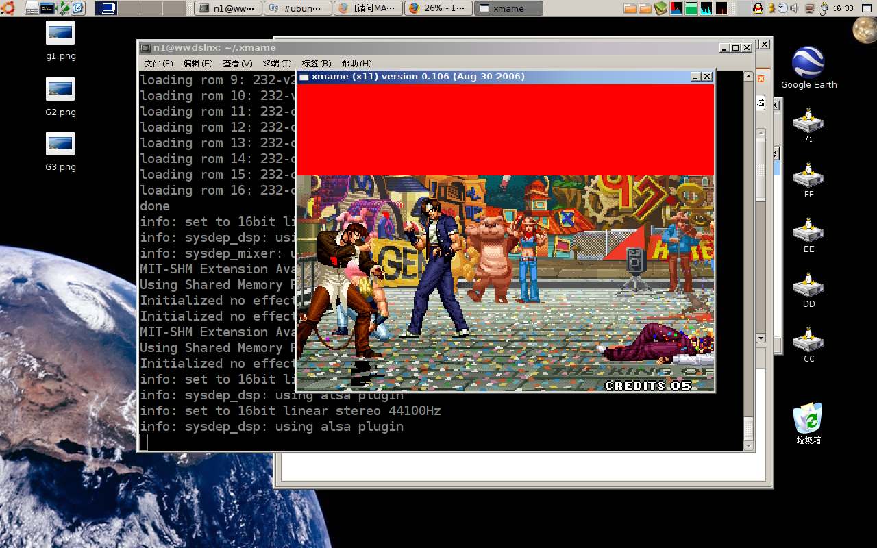The width and height of the screenshot is (877, 548).
Task: Click the CREDITS 05 text in game
Action: pyautogui.click(x=648, y=386)
